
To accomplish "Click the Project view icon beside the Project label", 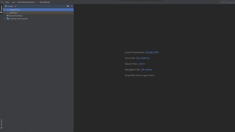I will [x=6, y=6].
